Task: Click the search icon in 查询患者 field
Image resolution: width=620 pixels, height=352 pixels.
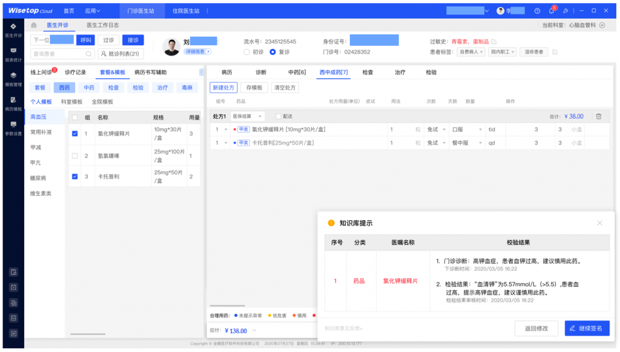Action: click(x=88, y=54)
